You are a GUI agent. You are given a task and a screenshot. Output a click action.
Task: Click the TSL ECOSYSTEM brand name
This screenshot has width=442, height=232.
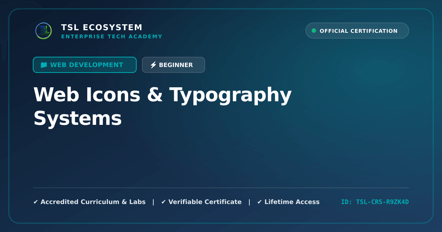click(x=102, y=27)
